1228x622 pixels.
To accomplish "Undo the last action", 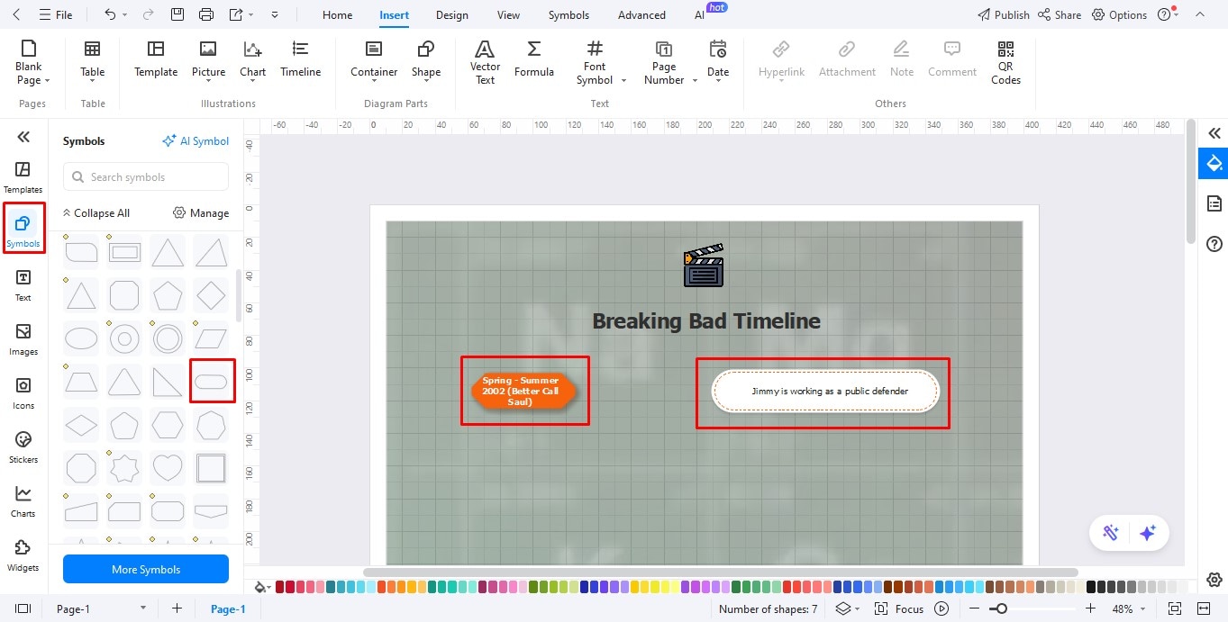I will pos(110,14).
